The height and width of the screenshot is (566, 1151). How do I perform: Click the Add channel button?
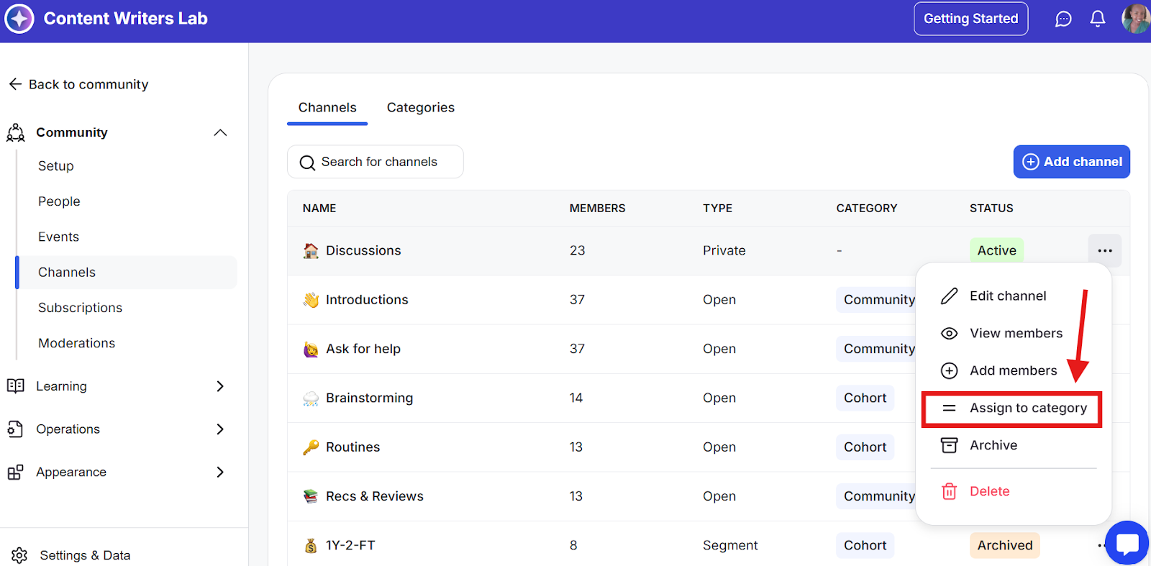[1071, 162]
